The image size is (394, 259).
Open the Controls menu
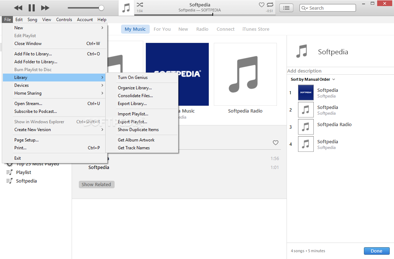click(x=64, y=20)
